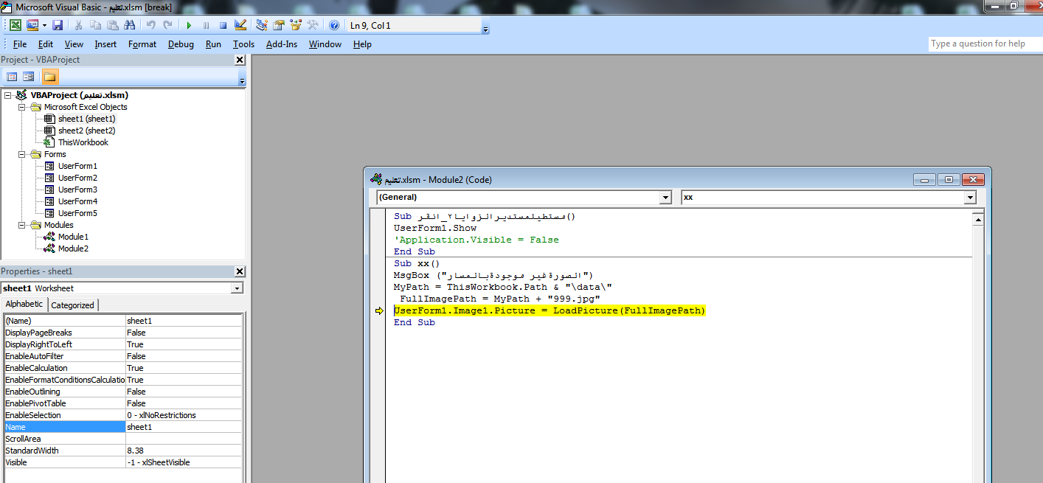This screenshot has height=483, width=1043.
Task: Select the ScrollArea property row
Action: (122, 439)
